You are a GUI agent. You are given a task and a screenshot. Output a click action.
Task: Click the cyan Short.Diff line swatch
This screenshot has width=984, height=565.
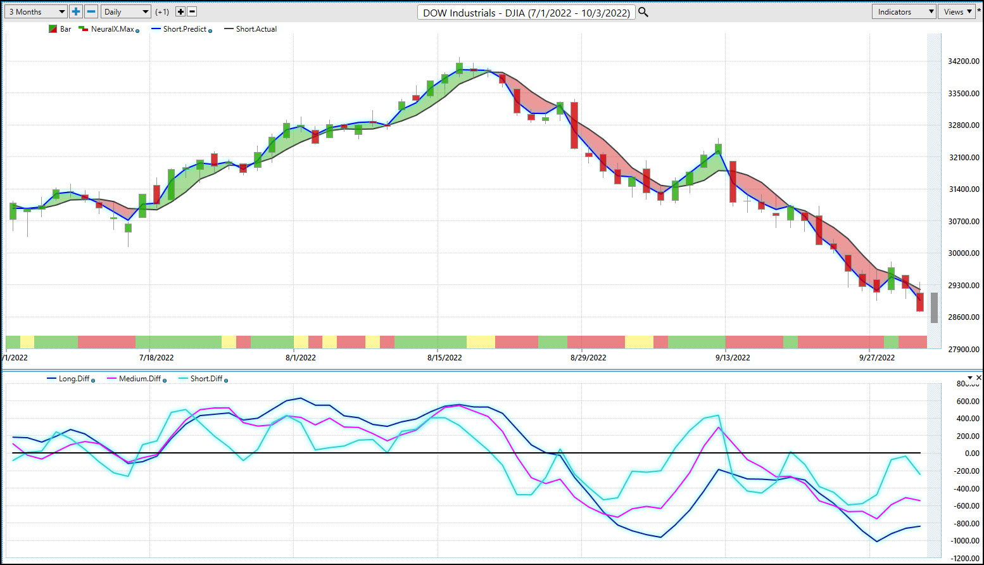coord(184,379)
